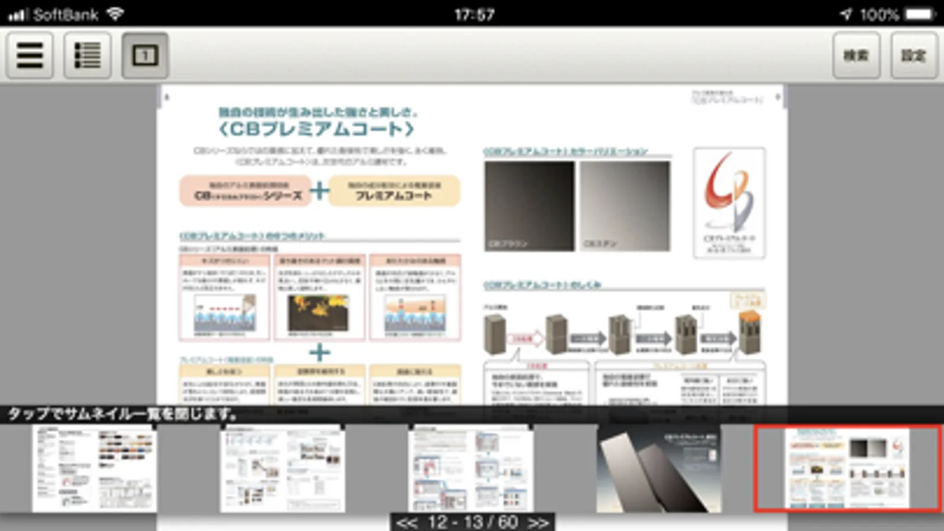Select the second page-spread thumbnail
This screenshot has width=944, height=531.
point(283,468)
